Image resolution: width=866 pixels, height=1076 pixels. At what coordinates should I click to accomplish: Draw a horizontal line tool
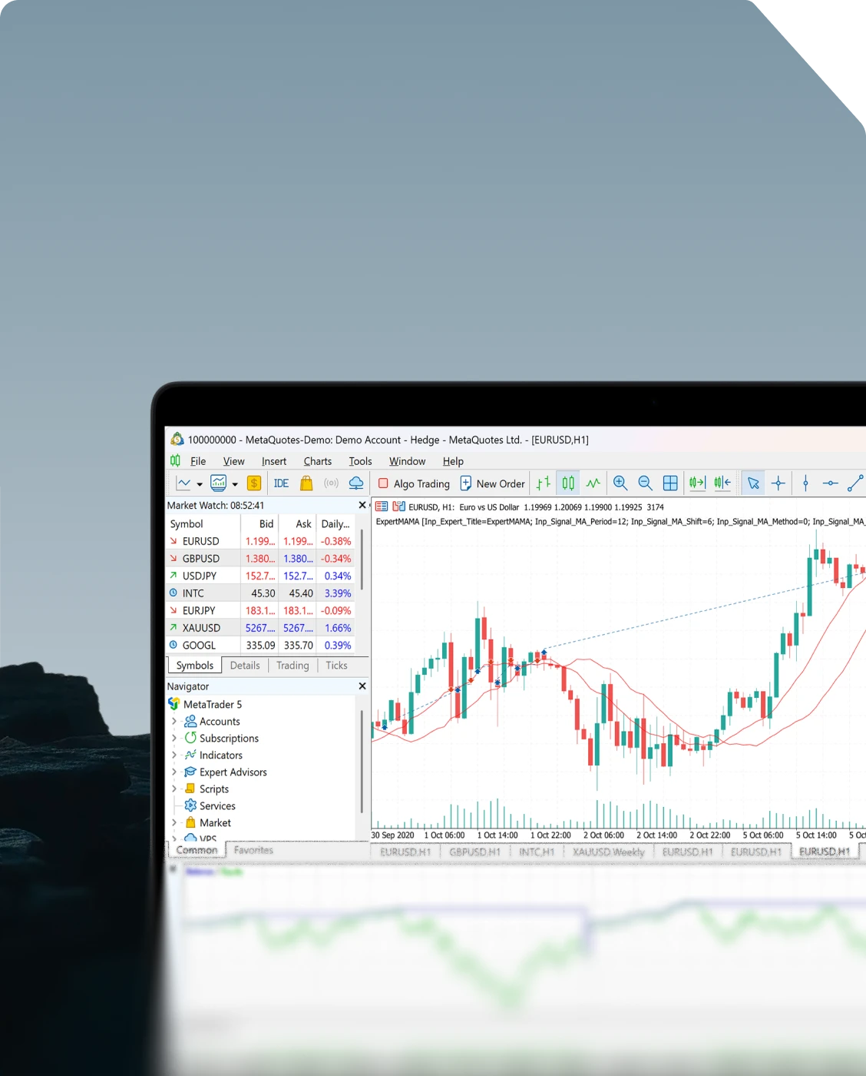[830, 483]
